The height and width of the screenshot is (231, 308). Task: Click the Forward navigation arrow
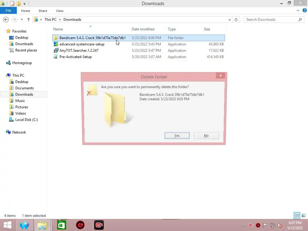[x=14, y=20]
